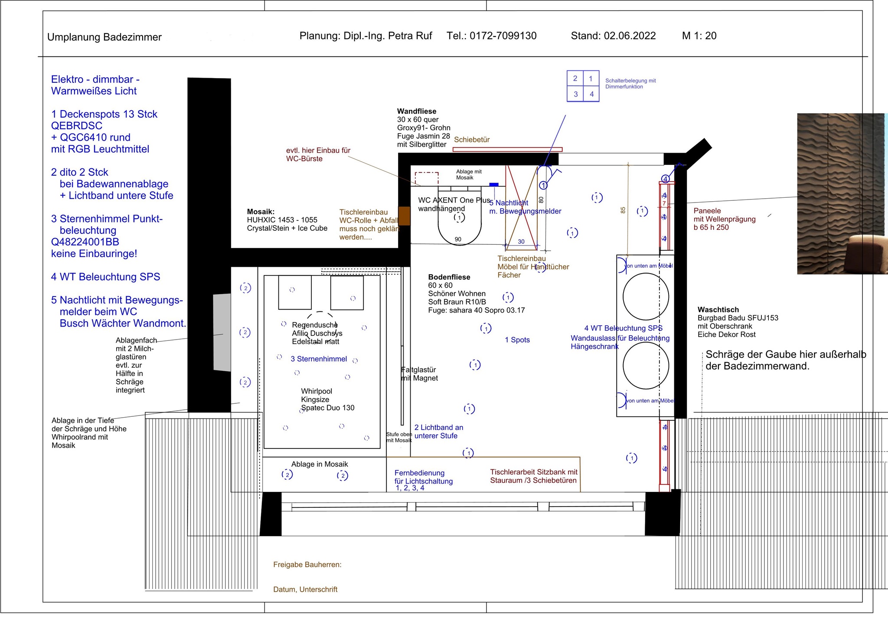Click the "Regendusche" label in the tub
Viewport: 888px width, 628px height.
click(314, 325)
